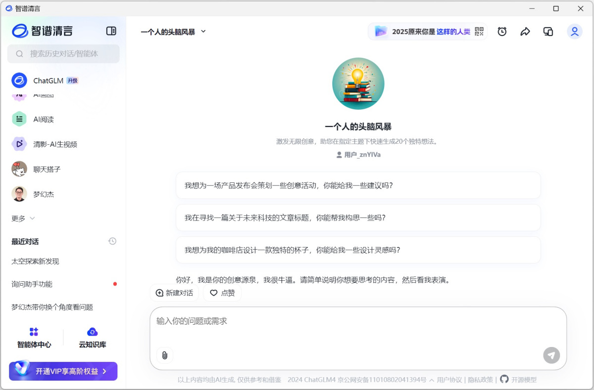Screen dimensions: 594x390
Task: Click the 搜索历史对话/智能体 search field
Action: 63,53
